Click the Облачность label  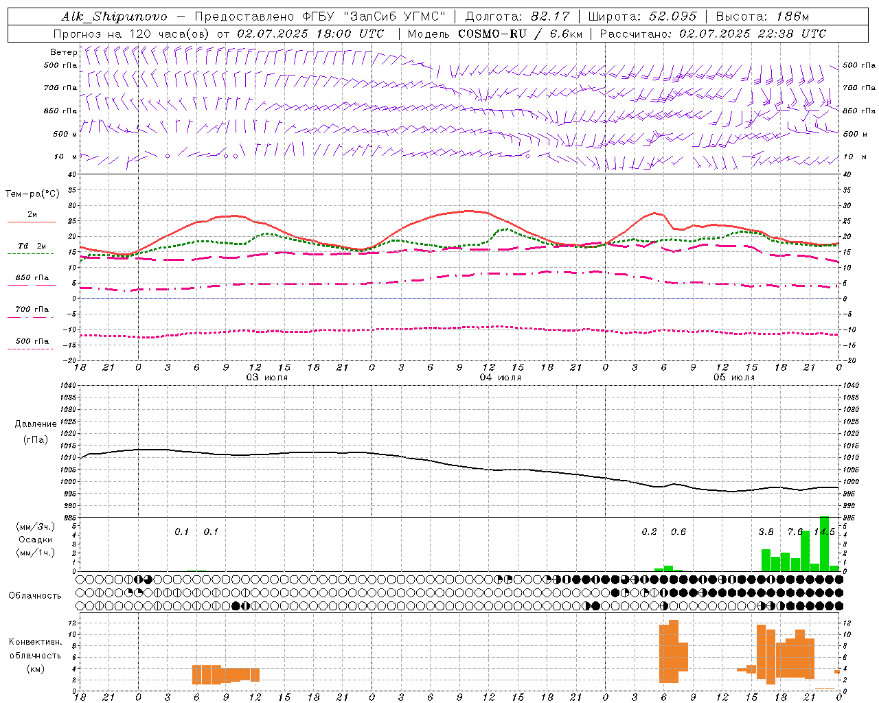pos(35,595)
